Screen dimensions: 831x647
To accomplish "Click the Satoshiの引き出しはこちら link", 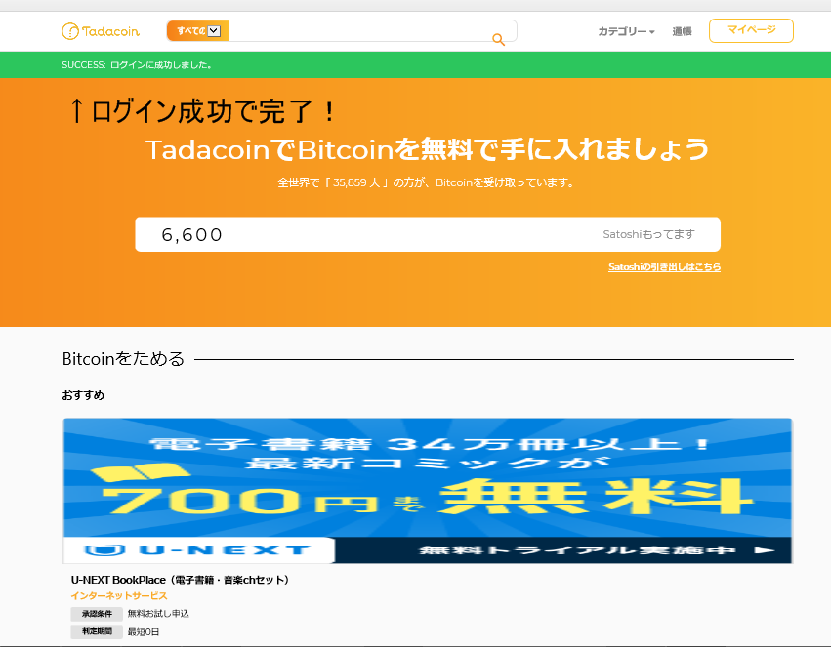I will click(x=664, y=266).
